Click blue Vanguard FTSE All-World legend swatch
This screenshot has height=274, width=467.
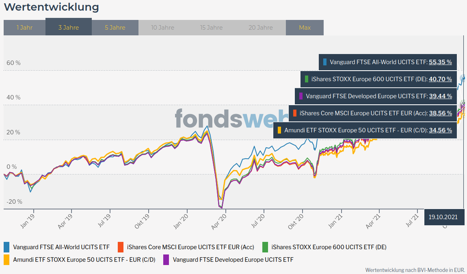[7, 247]
